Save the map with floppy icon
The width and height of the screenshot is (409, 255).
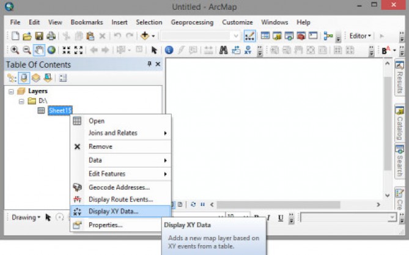(x=39, y=36)
